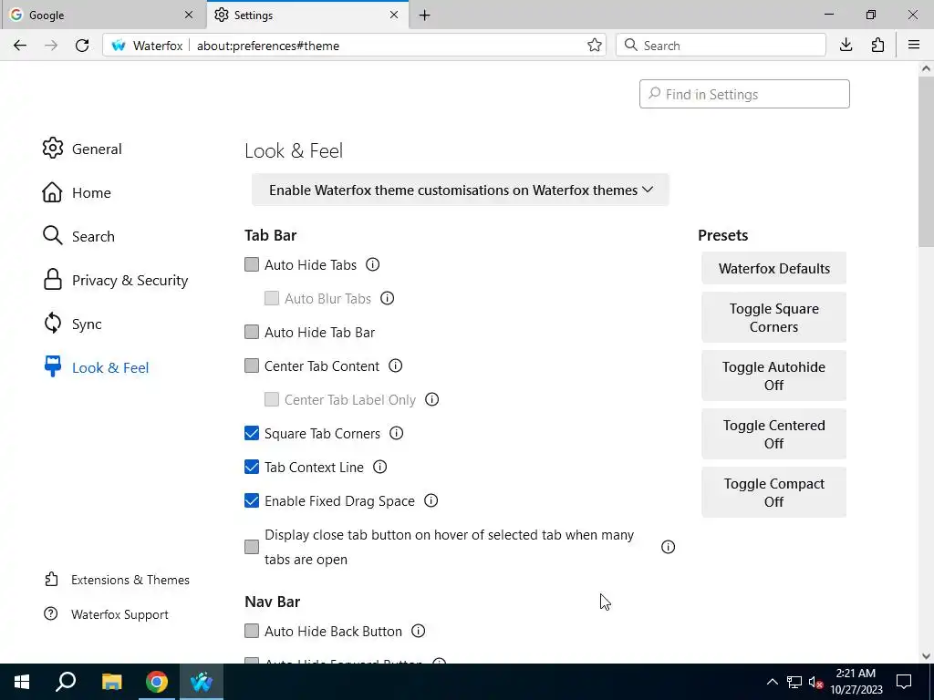Image resolution: width=934 pixels, height=700 pixels.
Task: Close the Settings tab
Action: click(394, 15)
